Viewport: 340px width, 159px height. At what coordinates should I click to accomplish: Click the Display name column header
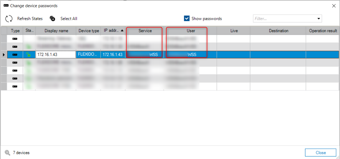click(56, 31)
